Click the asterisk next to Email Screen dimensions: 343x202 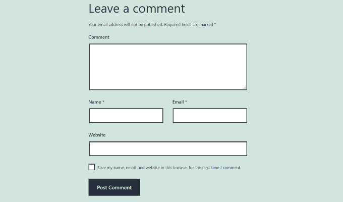click(186, 102)
